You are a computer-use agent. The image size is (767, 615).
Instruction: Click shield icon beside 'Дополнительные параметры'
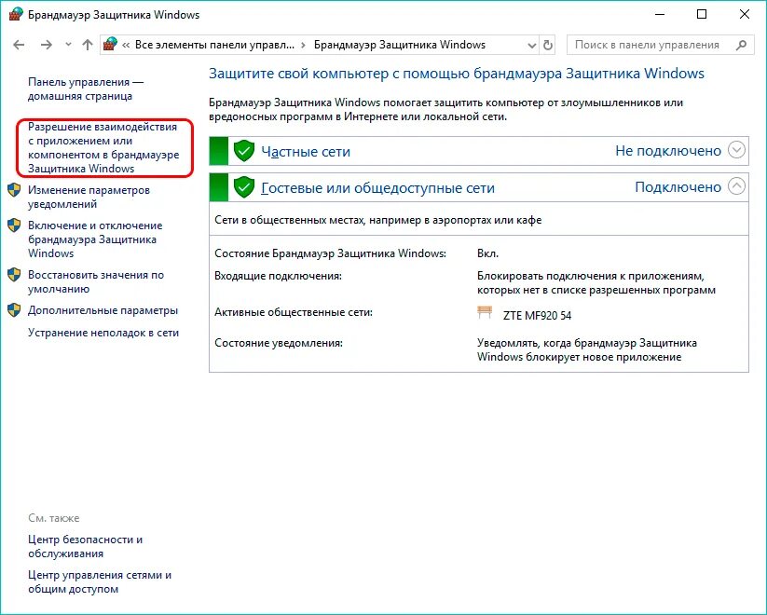14,309
